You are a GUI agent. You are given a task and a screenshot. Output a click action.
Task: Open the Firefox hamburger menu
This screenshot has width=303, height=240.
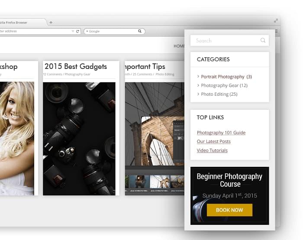coord(276,31)
